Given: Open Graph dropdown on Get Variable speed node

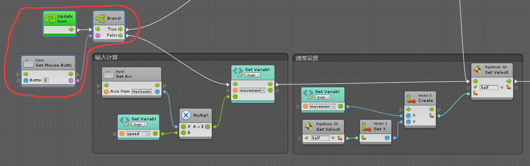Looking at the screenshot, I should click(139, 124).
